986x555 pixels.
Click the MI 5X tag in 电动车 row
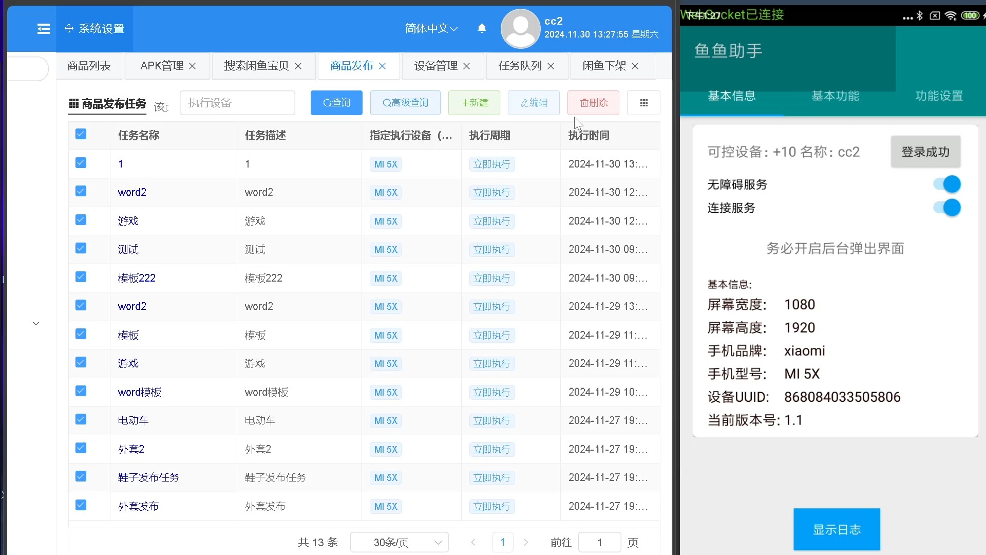point(386,420)
